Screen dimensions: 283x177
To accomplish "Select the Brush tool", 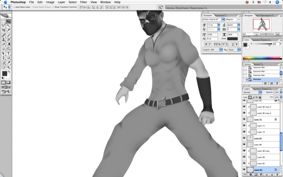I will pyautogui.click(x=8, y=35).
